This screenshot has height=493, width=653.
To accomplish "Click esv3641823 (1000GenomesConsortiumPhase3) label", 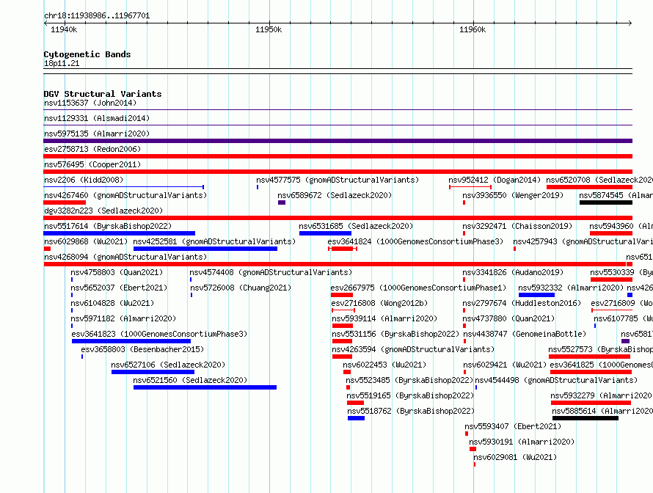I will (159, 334).
